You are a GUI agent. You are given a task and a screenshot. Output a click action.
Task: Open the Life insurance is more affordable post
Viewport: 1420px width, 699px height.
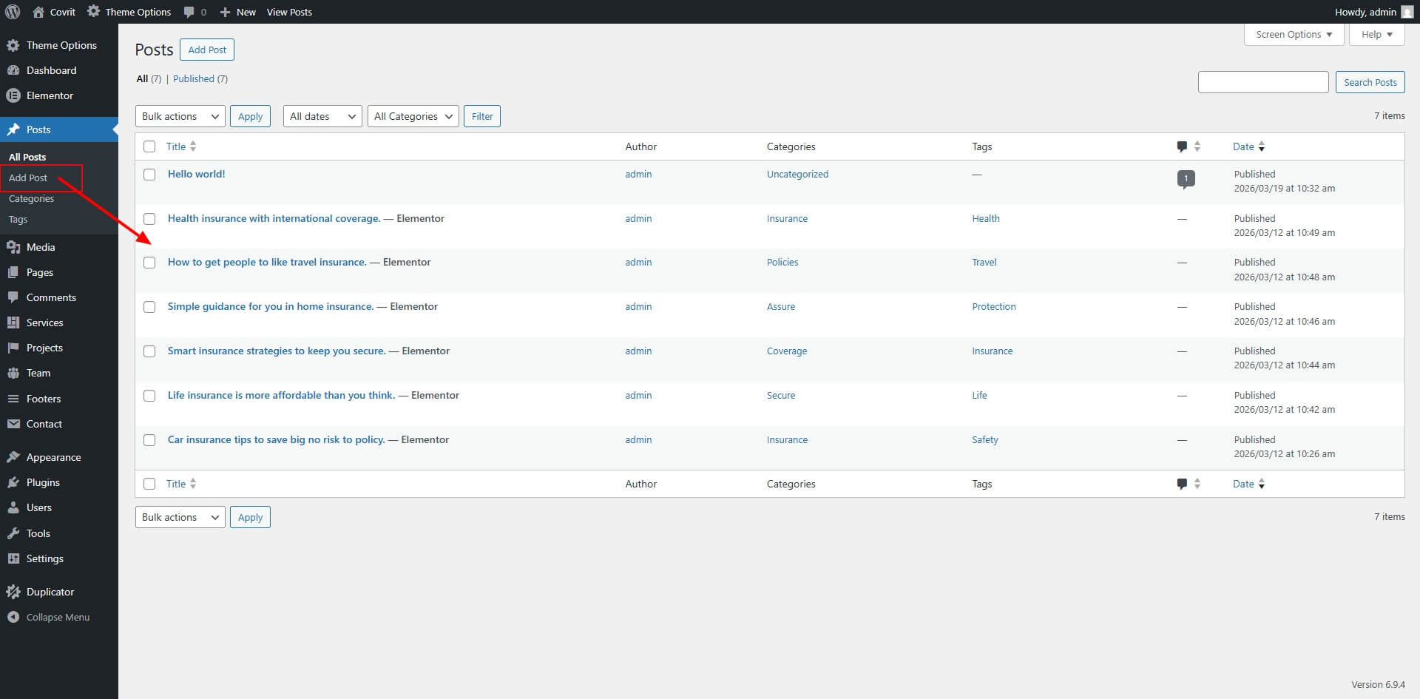pos(281,395)
